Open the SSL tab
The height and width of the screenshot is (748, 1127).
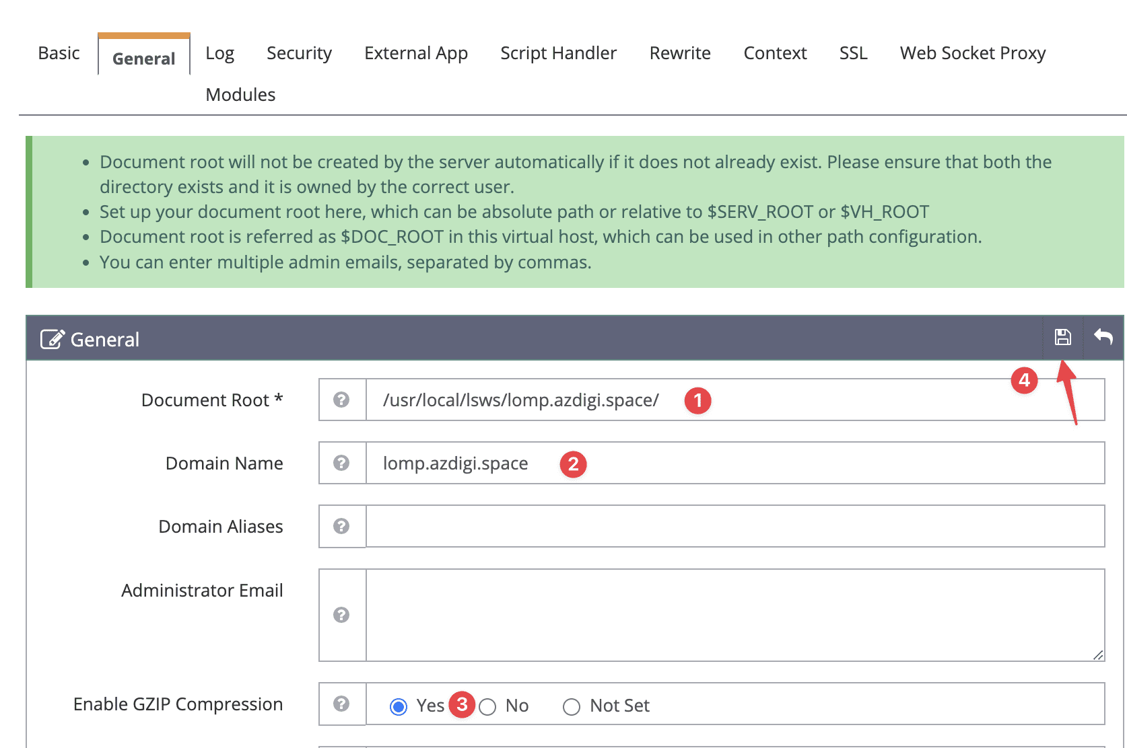pos(853,53)
